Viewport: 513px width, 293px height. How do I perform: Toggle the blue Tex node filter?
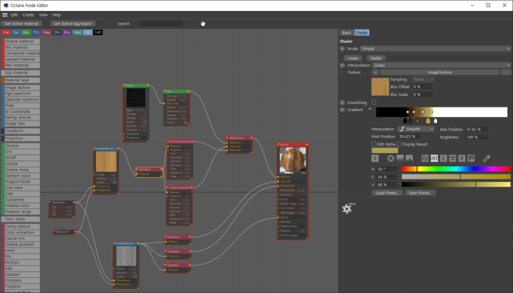16,32
